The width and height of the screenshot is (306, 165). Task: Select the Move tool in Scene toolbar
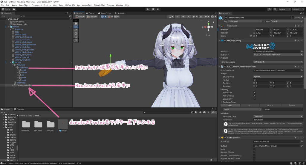[76, 27]
